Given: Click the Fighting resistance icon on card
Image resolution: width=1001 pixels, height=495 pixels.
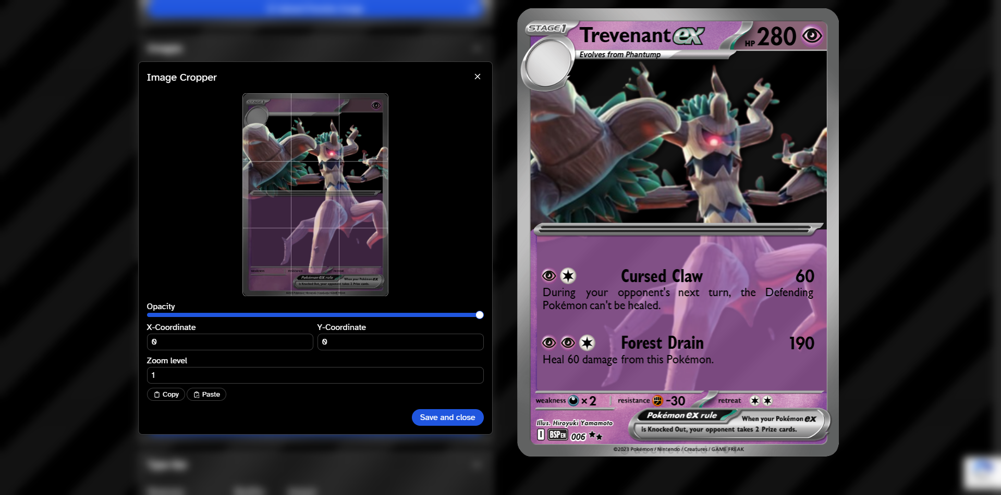Looking at the screenshot, I should tap(658, 400).
